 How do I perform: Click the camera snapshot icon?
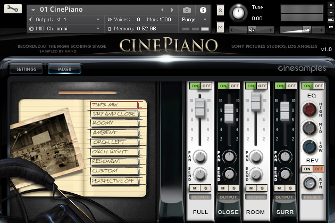pyautogui.click(x=187, y=10)
